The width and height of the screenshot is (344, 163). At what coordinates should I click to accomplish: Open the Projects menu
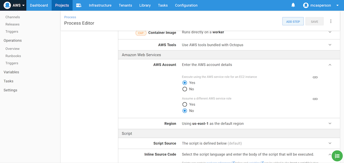pyautogui.click(x=62, y=5)
